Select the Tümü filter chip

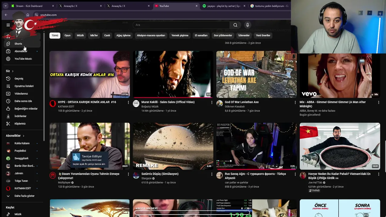55,36
